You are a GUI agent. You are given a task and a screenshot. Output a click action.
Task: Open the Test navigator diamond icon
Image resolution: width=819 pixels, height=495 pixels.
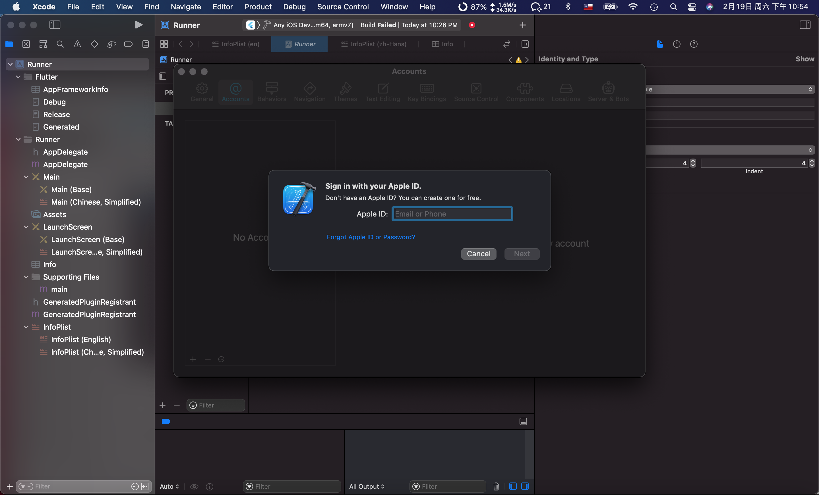[94, 44]
